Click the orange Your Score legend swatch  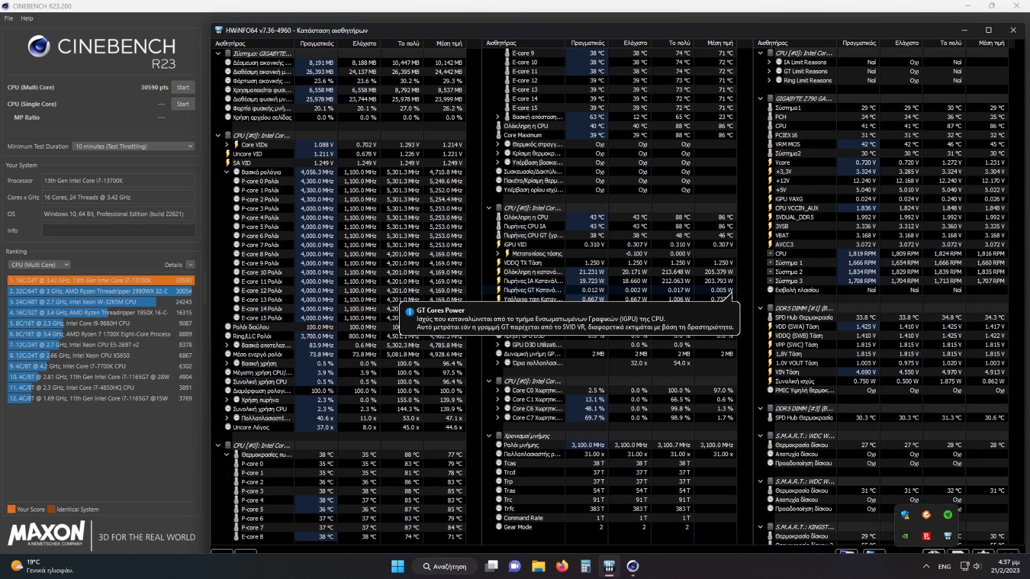point(11,509)
